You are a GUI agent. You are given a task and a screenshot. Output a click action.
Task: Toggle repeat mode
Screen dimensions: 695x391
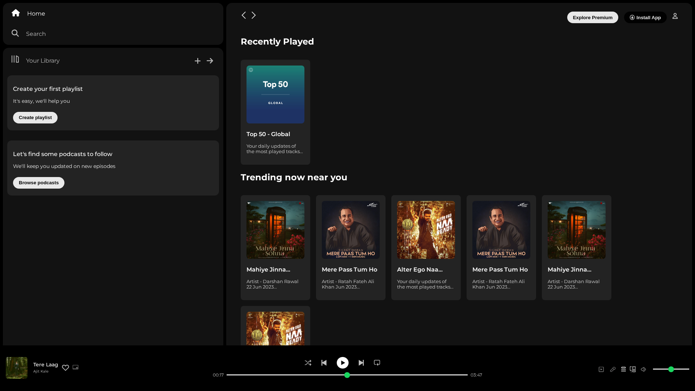click(x=377, y=363)
